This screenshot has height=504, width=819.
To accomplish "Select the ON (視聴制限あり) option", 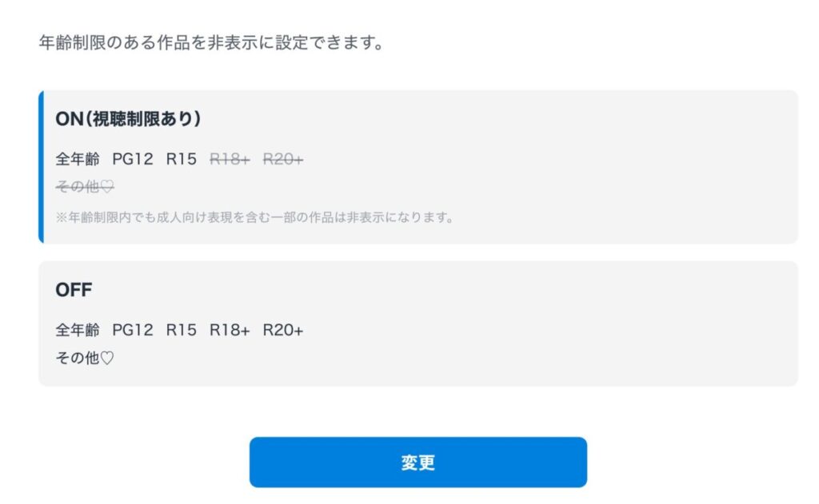I will (128, 118).
